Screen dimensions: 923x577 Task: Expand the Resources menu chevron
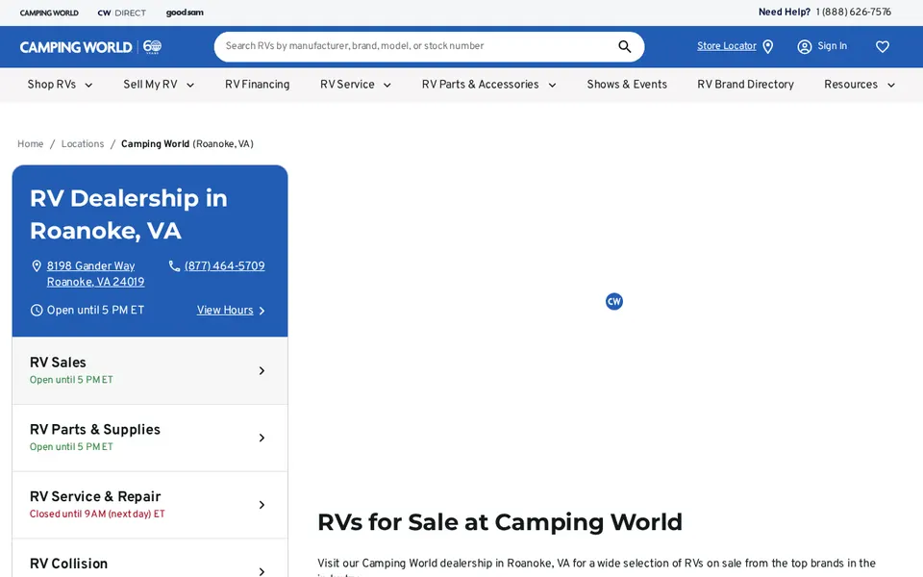click(x=891, y=85)
